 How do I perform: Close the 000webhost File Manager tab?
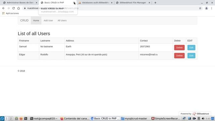(x=149, y=3)
